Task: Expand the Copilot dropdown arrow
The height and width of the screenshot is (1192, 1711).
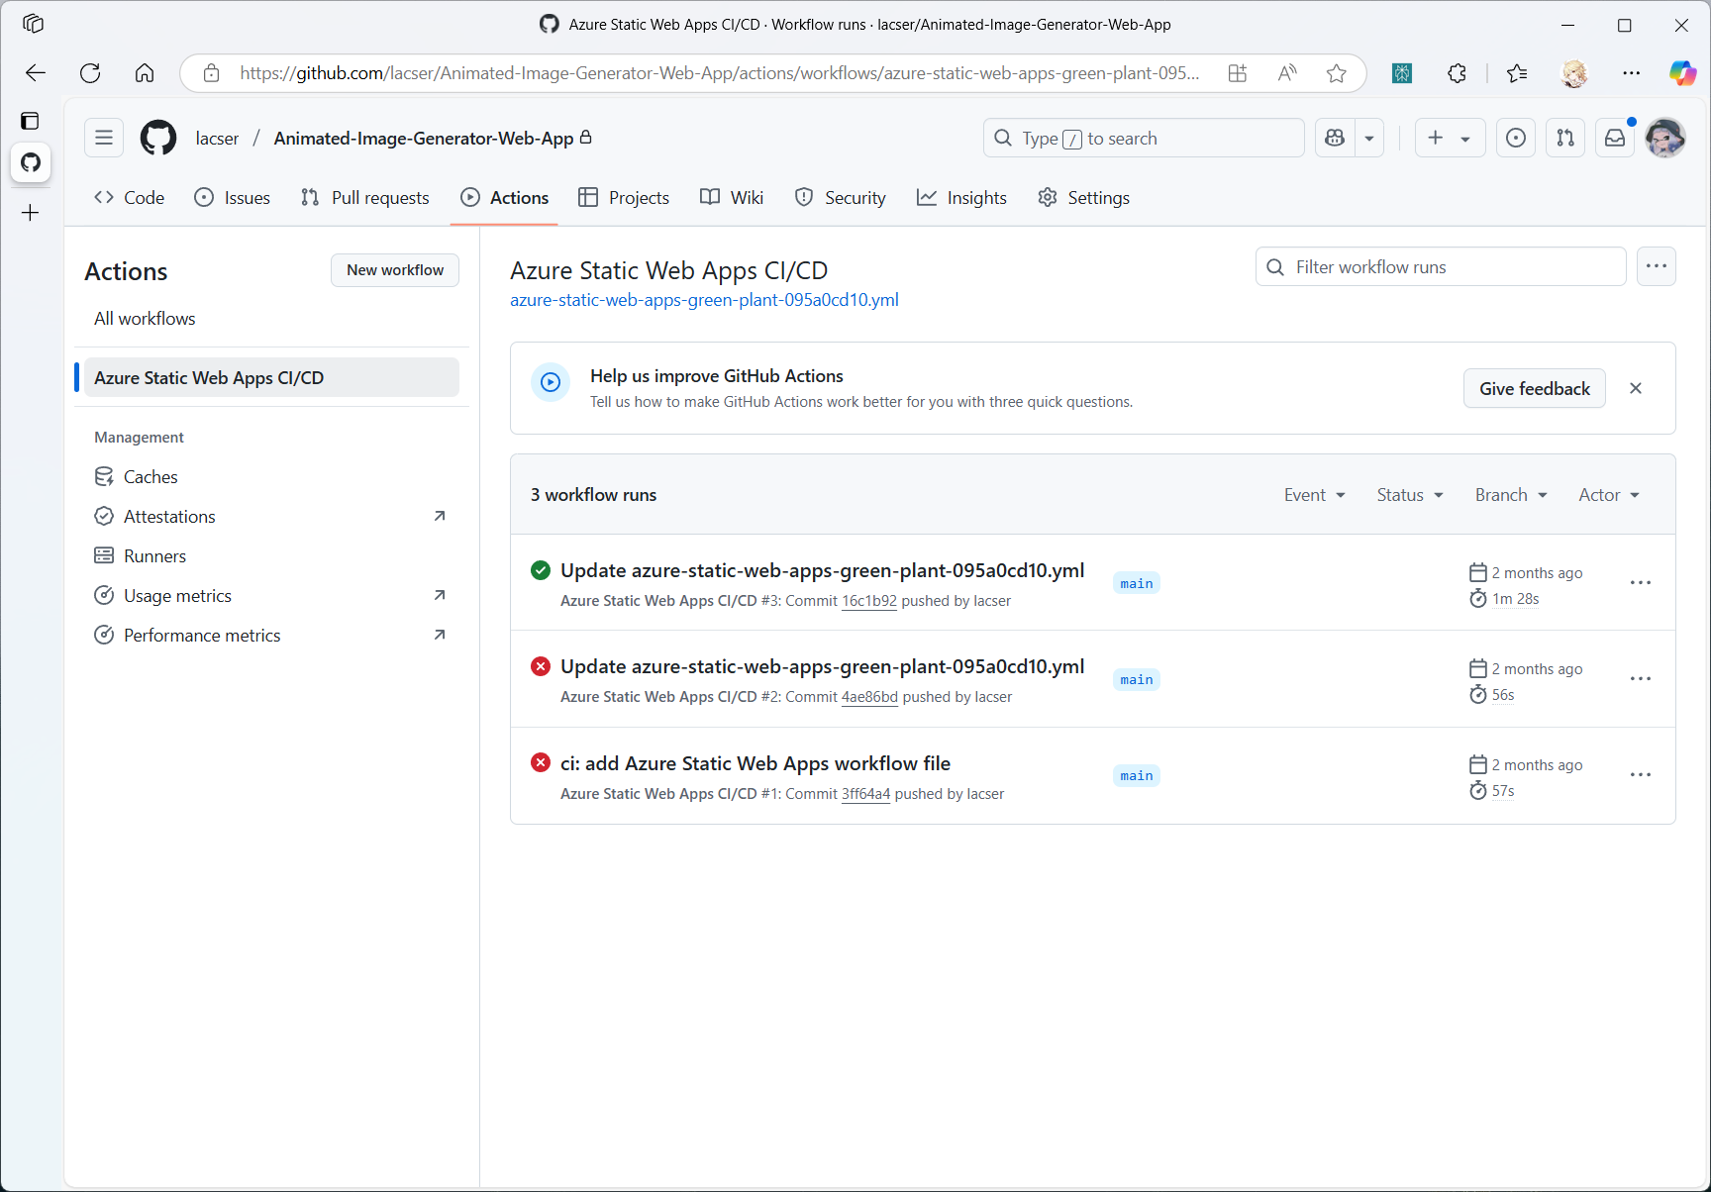Action: click(x=1369, y=138)
